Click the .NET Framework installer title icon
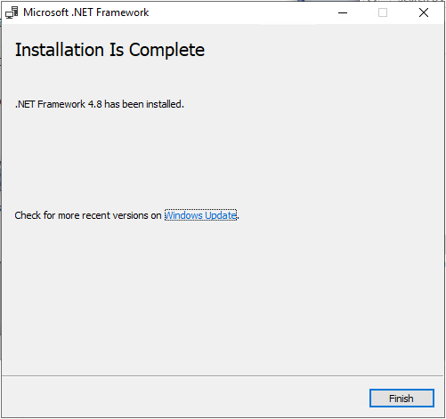446x419 pixels. (x=12, y=12)
